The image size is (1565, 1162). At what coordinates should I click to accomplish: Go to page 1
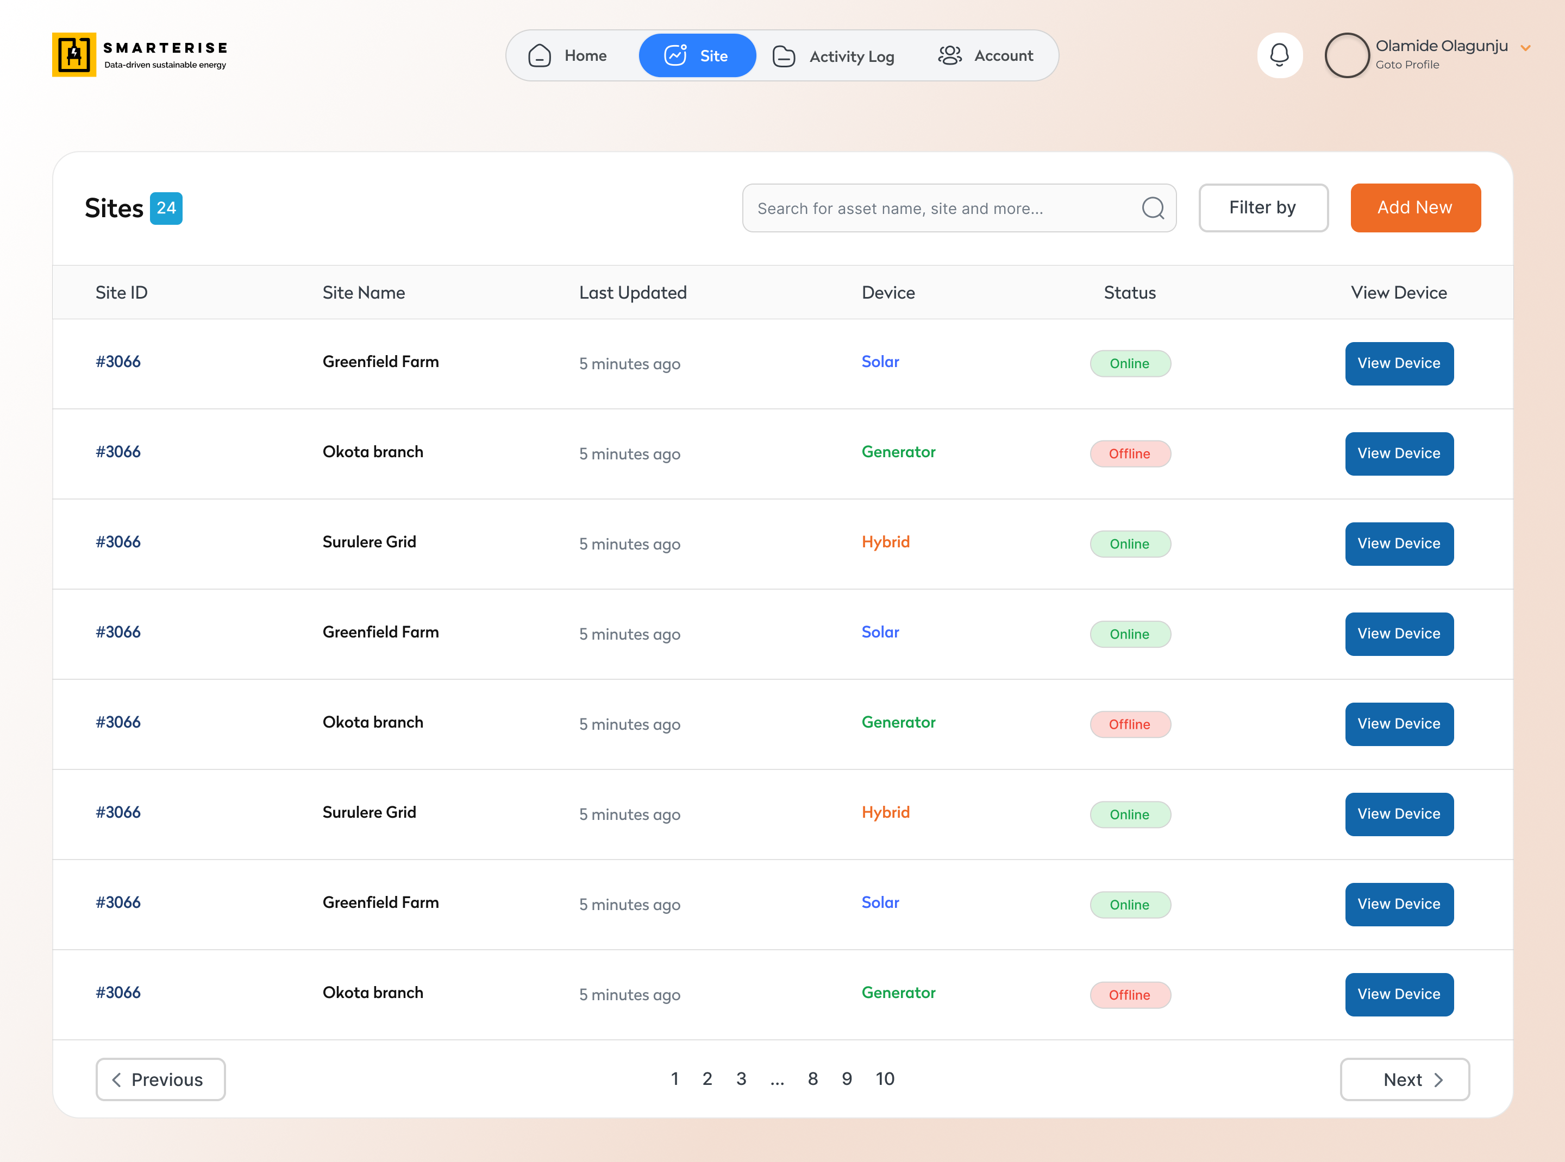coord(674,1079)
